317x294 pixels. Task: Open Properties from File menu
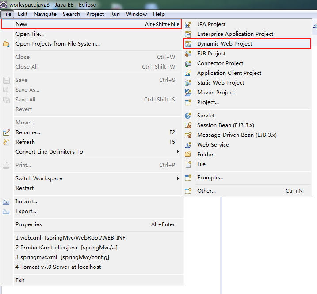[x=92, y=224]
